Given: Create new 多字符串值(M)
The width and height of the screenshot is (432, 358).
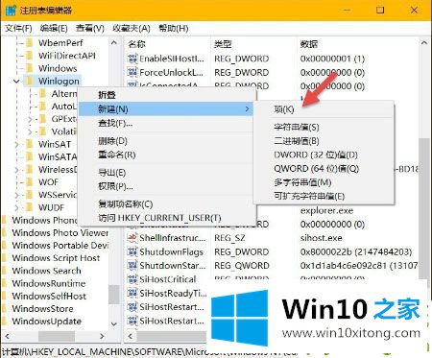Looking at the screenshot, I should (x=302, y=182).
